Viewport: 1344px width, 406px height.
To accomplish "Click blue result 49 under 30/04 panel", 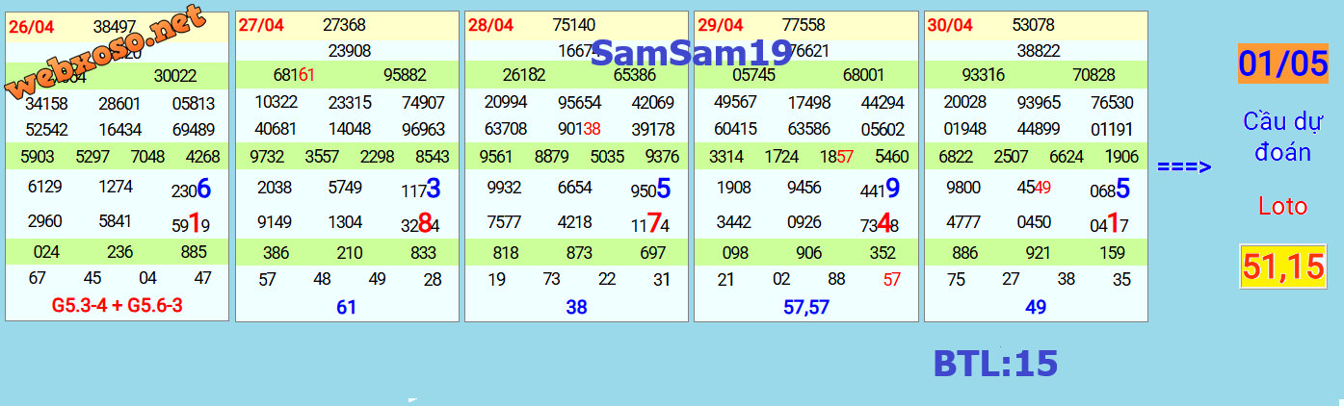I will [1036, 307].
